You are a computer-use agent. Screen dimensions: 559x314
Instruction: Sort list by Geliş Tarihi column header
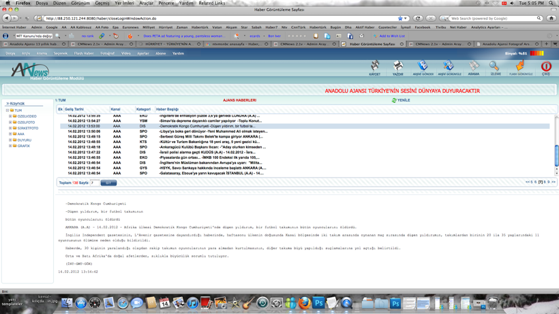pos(74,109)
